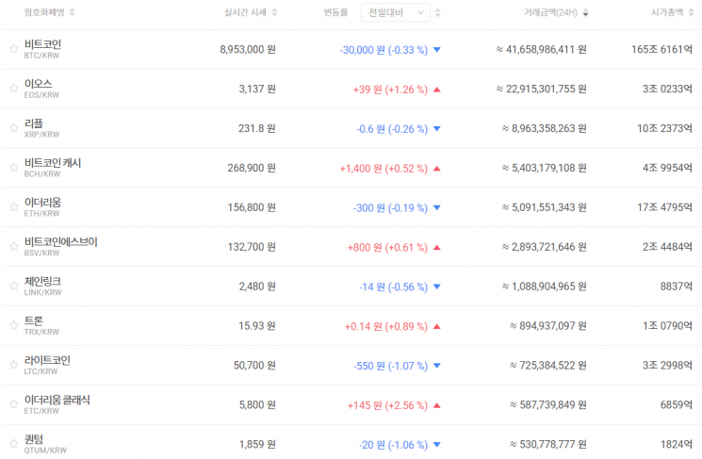This screenshot has width=702, height=459.
Task: Click the 실시간 시세 column header
Action: pos(245,12)
